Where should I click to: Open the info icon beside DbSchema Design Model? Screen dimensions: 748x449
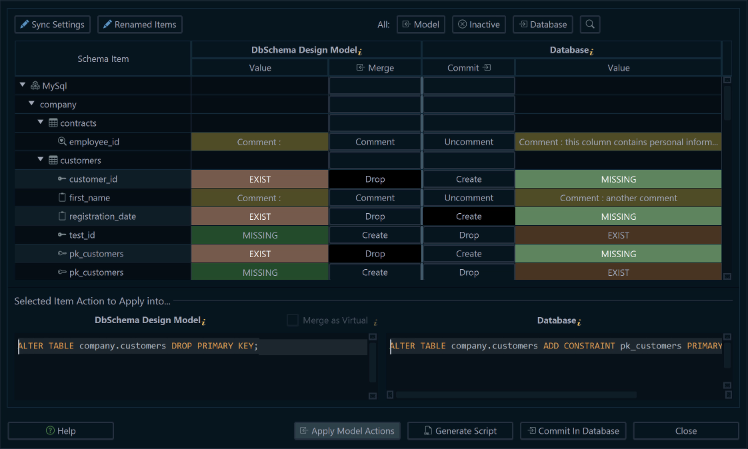click(360, 50)
